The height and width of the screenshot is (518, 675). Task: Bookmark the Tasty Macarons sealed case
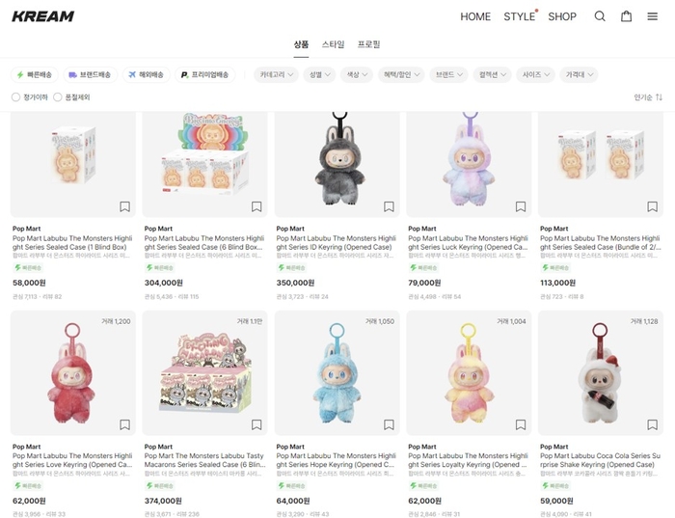(x=256, y=425)
